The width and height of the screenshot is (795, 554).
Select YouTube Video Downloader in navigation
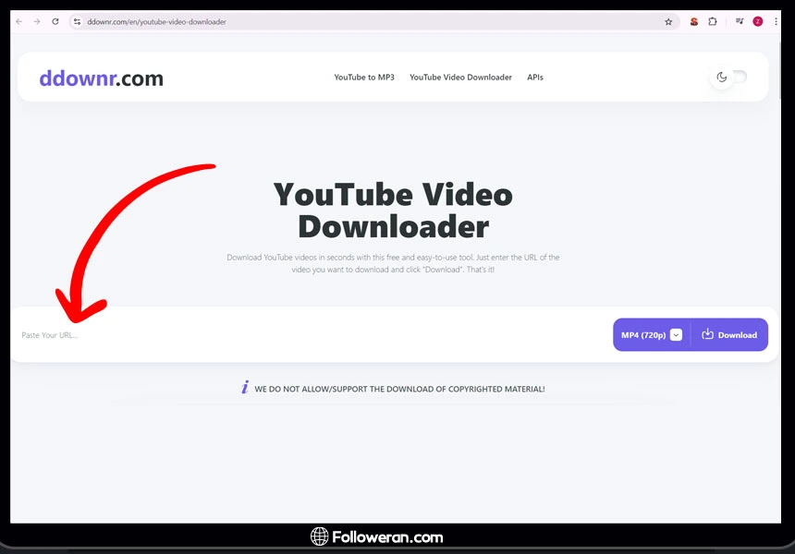coord(460,78)
